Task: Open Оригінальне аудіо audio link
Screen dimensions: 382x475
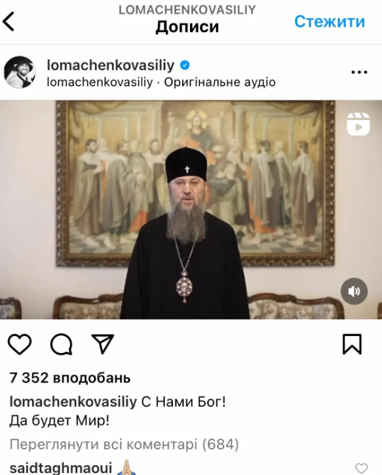Action: 220,82
